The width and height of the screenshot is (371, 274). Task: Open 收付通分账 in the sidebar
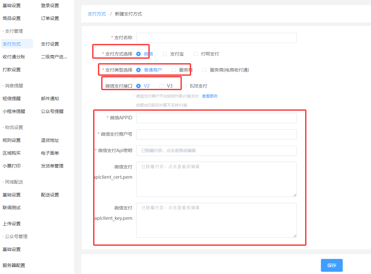click(14, 57)
